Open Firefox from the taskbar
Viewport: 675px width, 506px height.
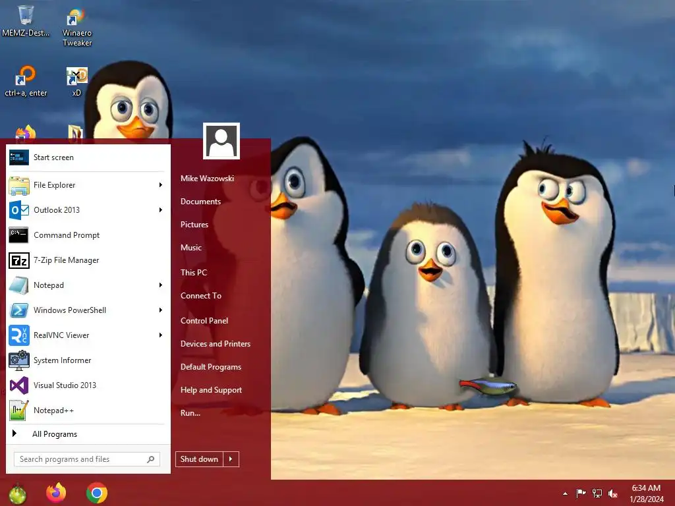pyautogui.click(x=56, y=493)
